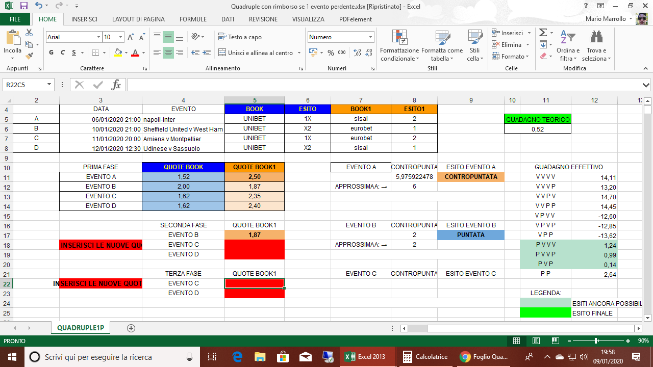Click the Save icon in quick access toolbar

point(24,6)
